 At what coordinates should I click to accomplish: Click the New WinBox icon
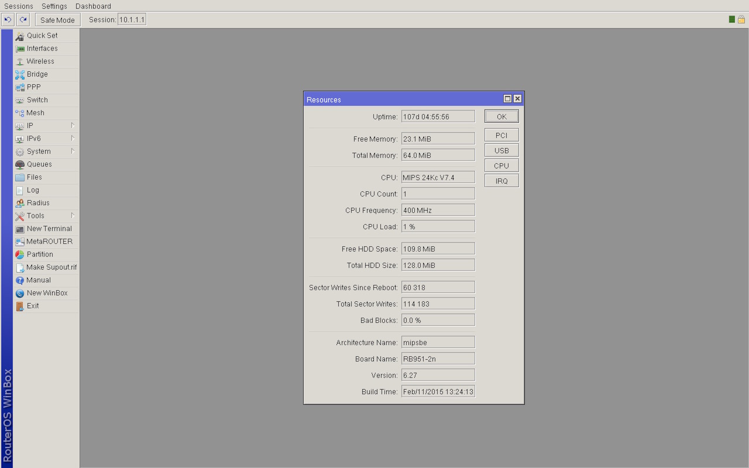coord(20,293)
